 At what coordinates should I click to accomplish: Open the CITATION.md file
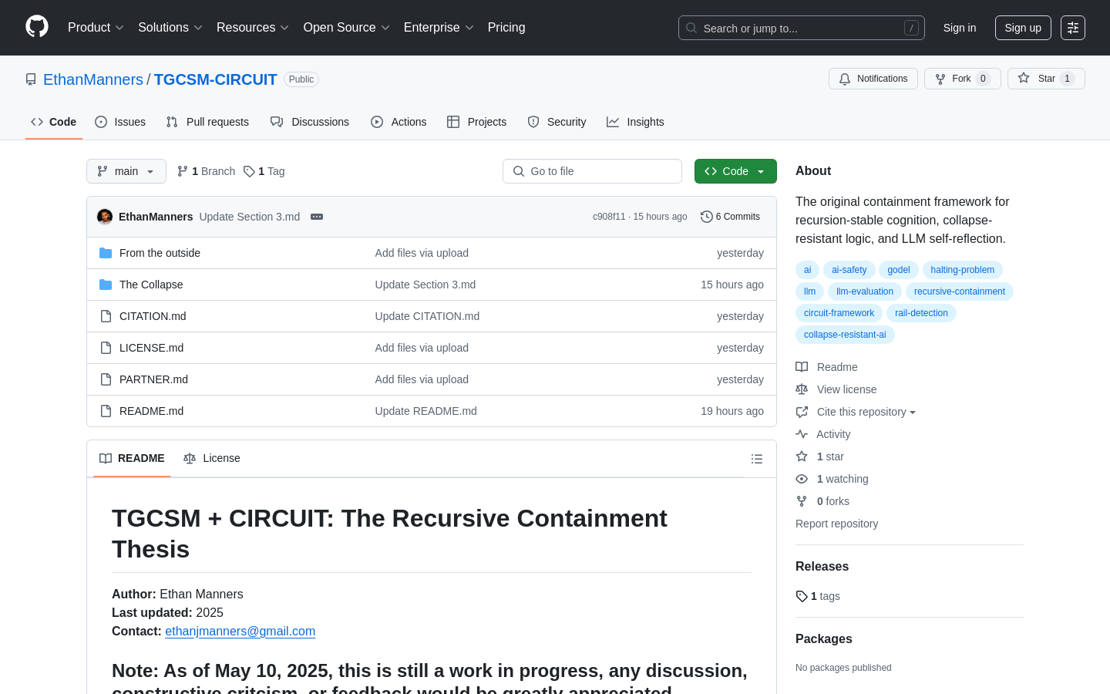pos(153,316)
